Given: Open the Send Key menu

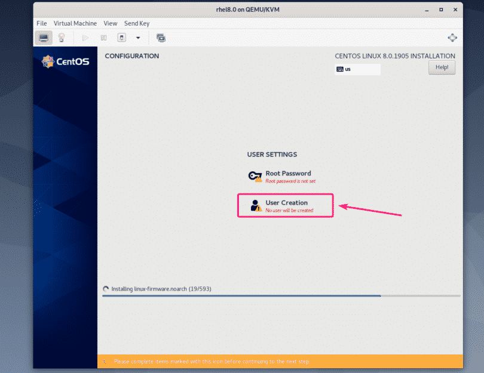Looking at the screenshot, I should point(137,23).
